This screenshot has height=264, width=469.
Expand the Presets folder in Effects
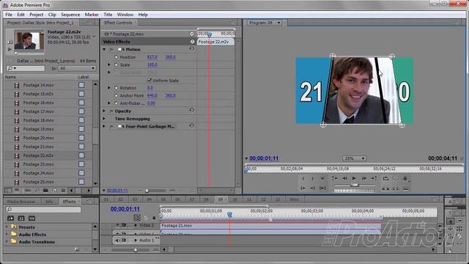tap(7, 227)
